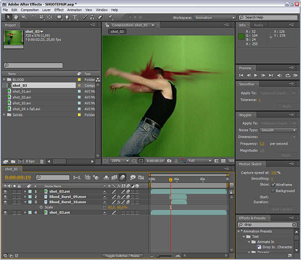The height and width of the screenshot is (260, 301).
Task: Select the Eraser tool
Action: (x=99, y=17)
